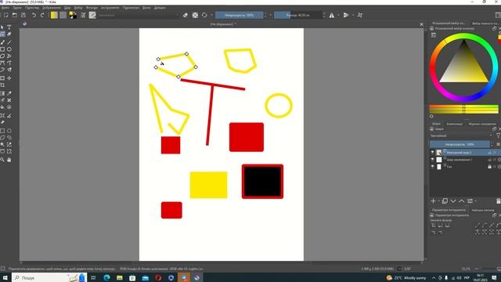
Task: Toggle the lock on the bottom background layer
Action: click(489, 167)
